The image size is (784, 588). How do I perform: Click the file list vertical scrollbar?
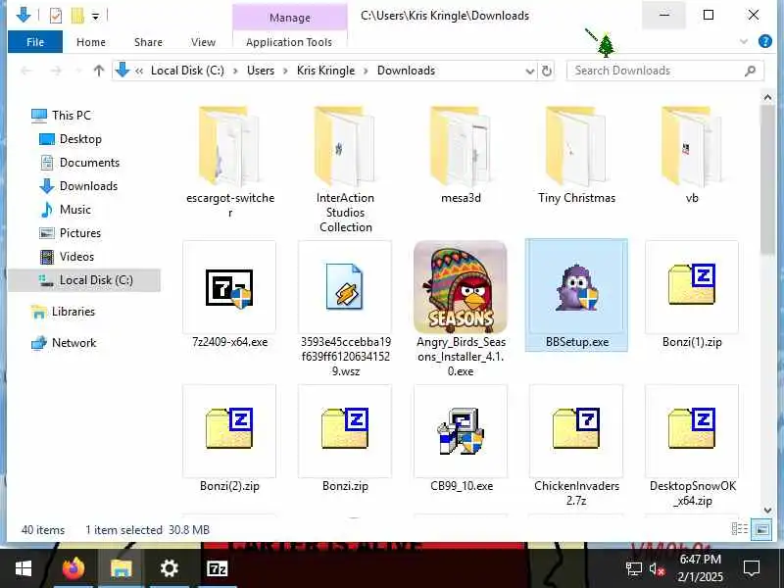coord(767,179)
